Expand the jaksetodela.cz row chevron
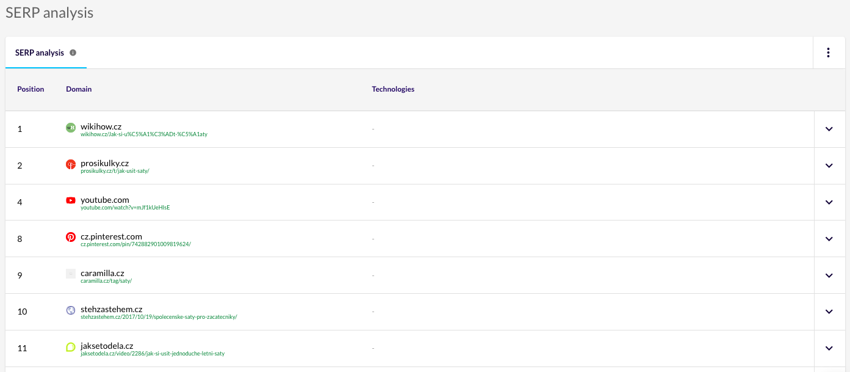Viewport: 850px width, 372px height. tap(829, 348)
